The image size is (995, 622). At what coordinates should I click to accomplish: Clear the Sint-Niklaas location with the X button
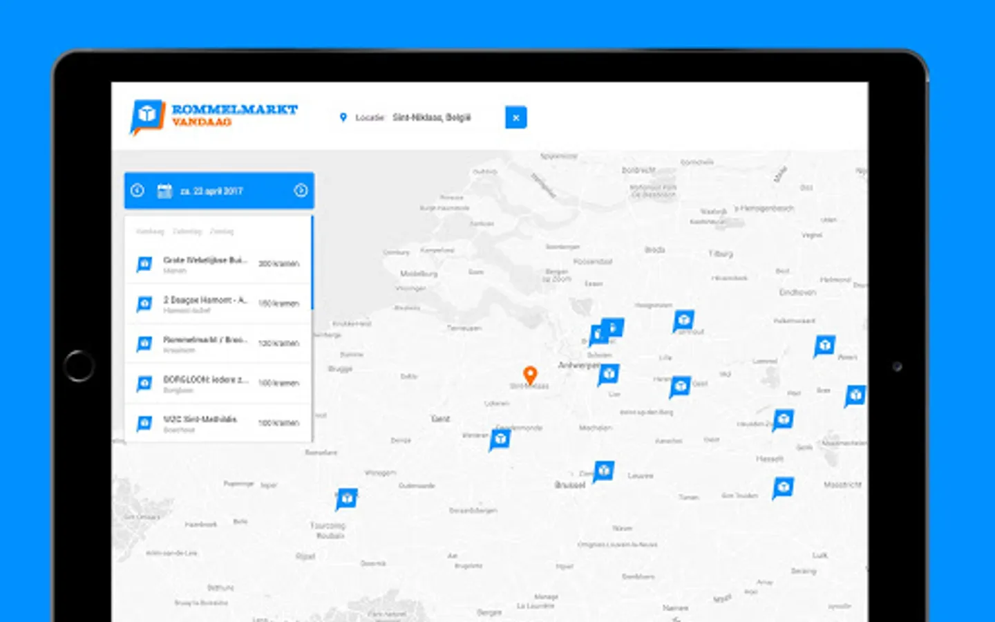(x=515, y=117)
